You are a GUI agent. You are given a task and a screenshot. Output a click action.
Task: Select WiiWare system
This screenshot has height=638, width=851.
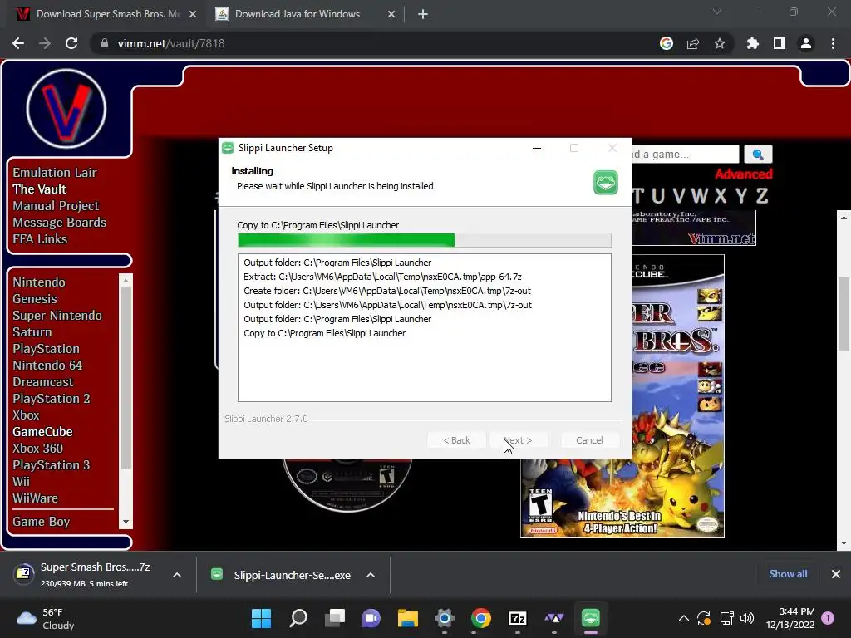35,498
